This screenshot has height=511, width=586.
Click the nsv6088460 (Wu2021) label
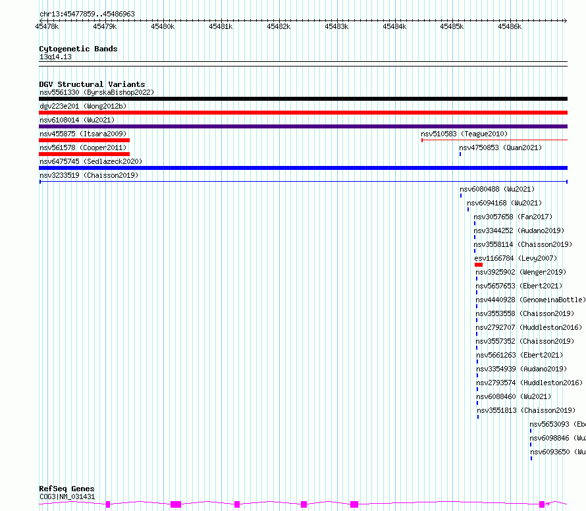pyautogui.click(x=514, y=396)
